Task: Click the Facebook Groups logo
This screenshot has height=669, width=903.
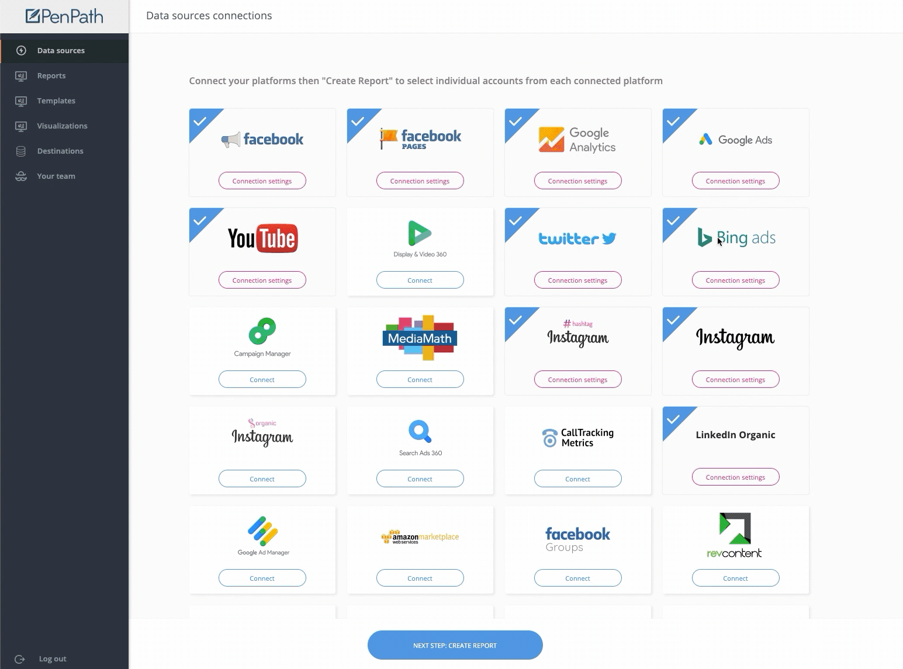Action: point(577,539)
